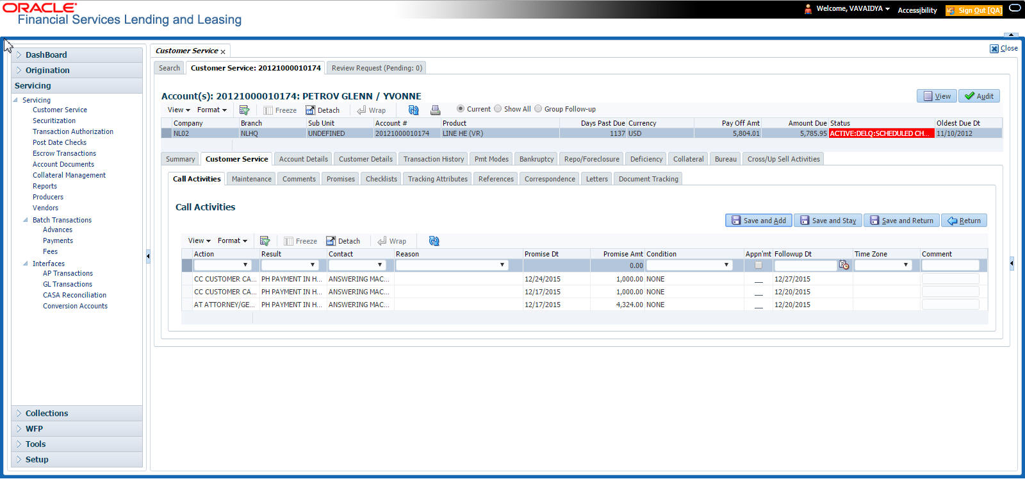Screen dimensions: 1025x479
Task: Click the user icon beside Welcome
Action: [808, 9]
